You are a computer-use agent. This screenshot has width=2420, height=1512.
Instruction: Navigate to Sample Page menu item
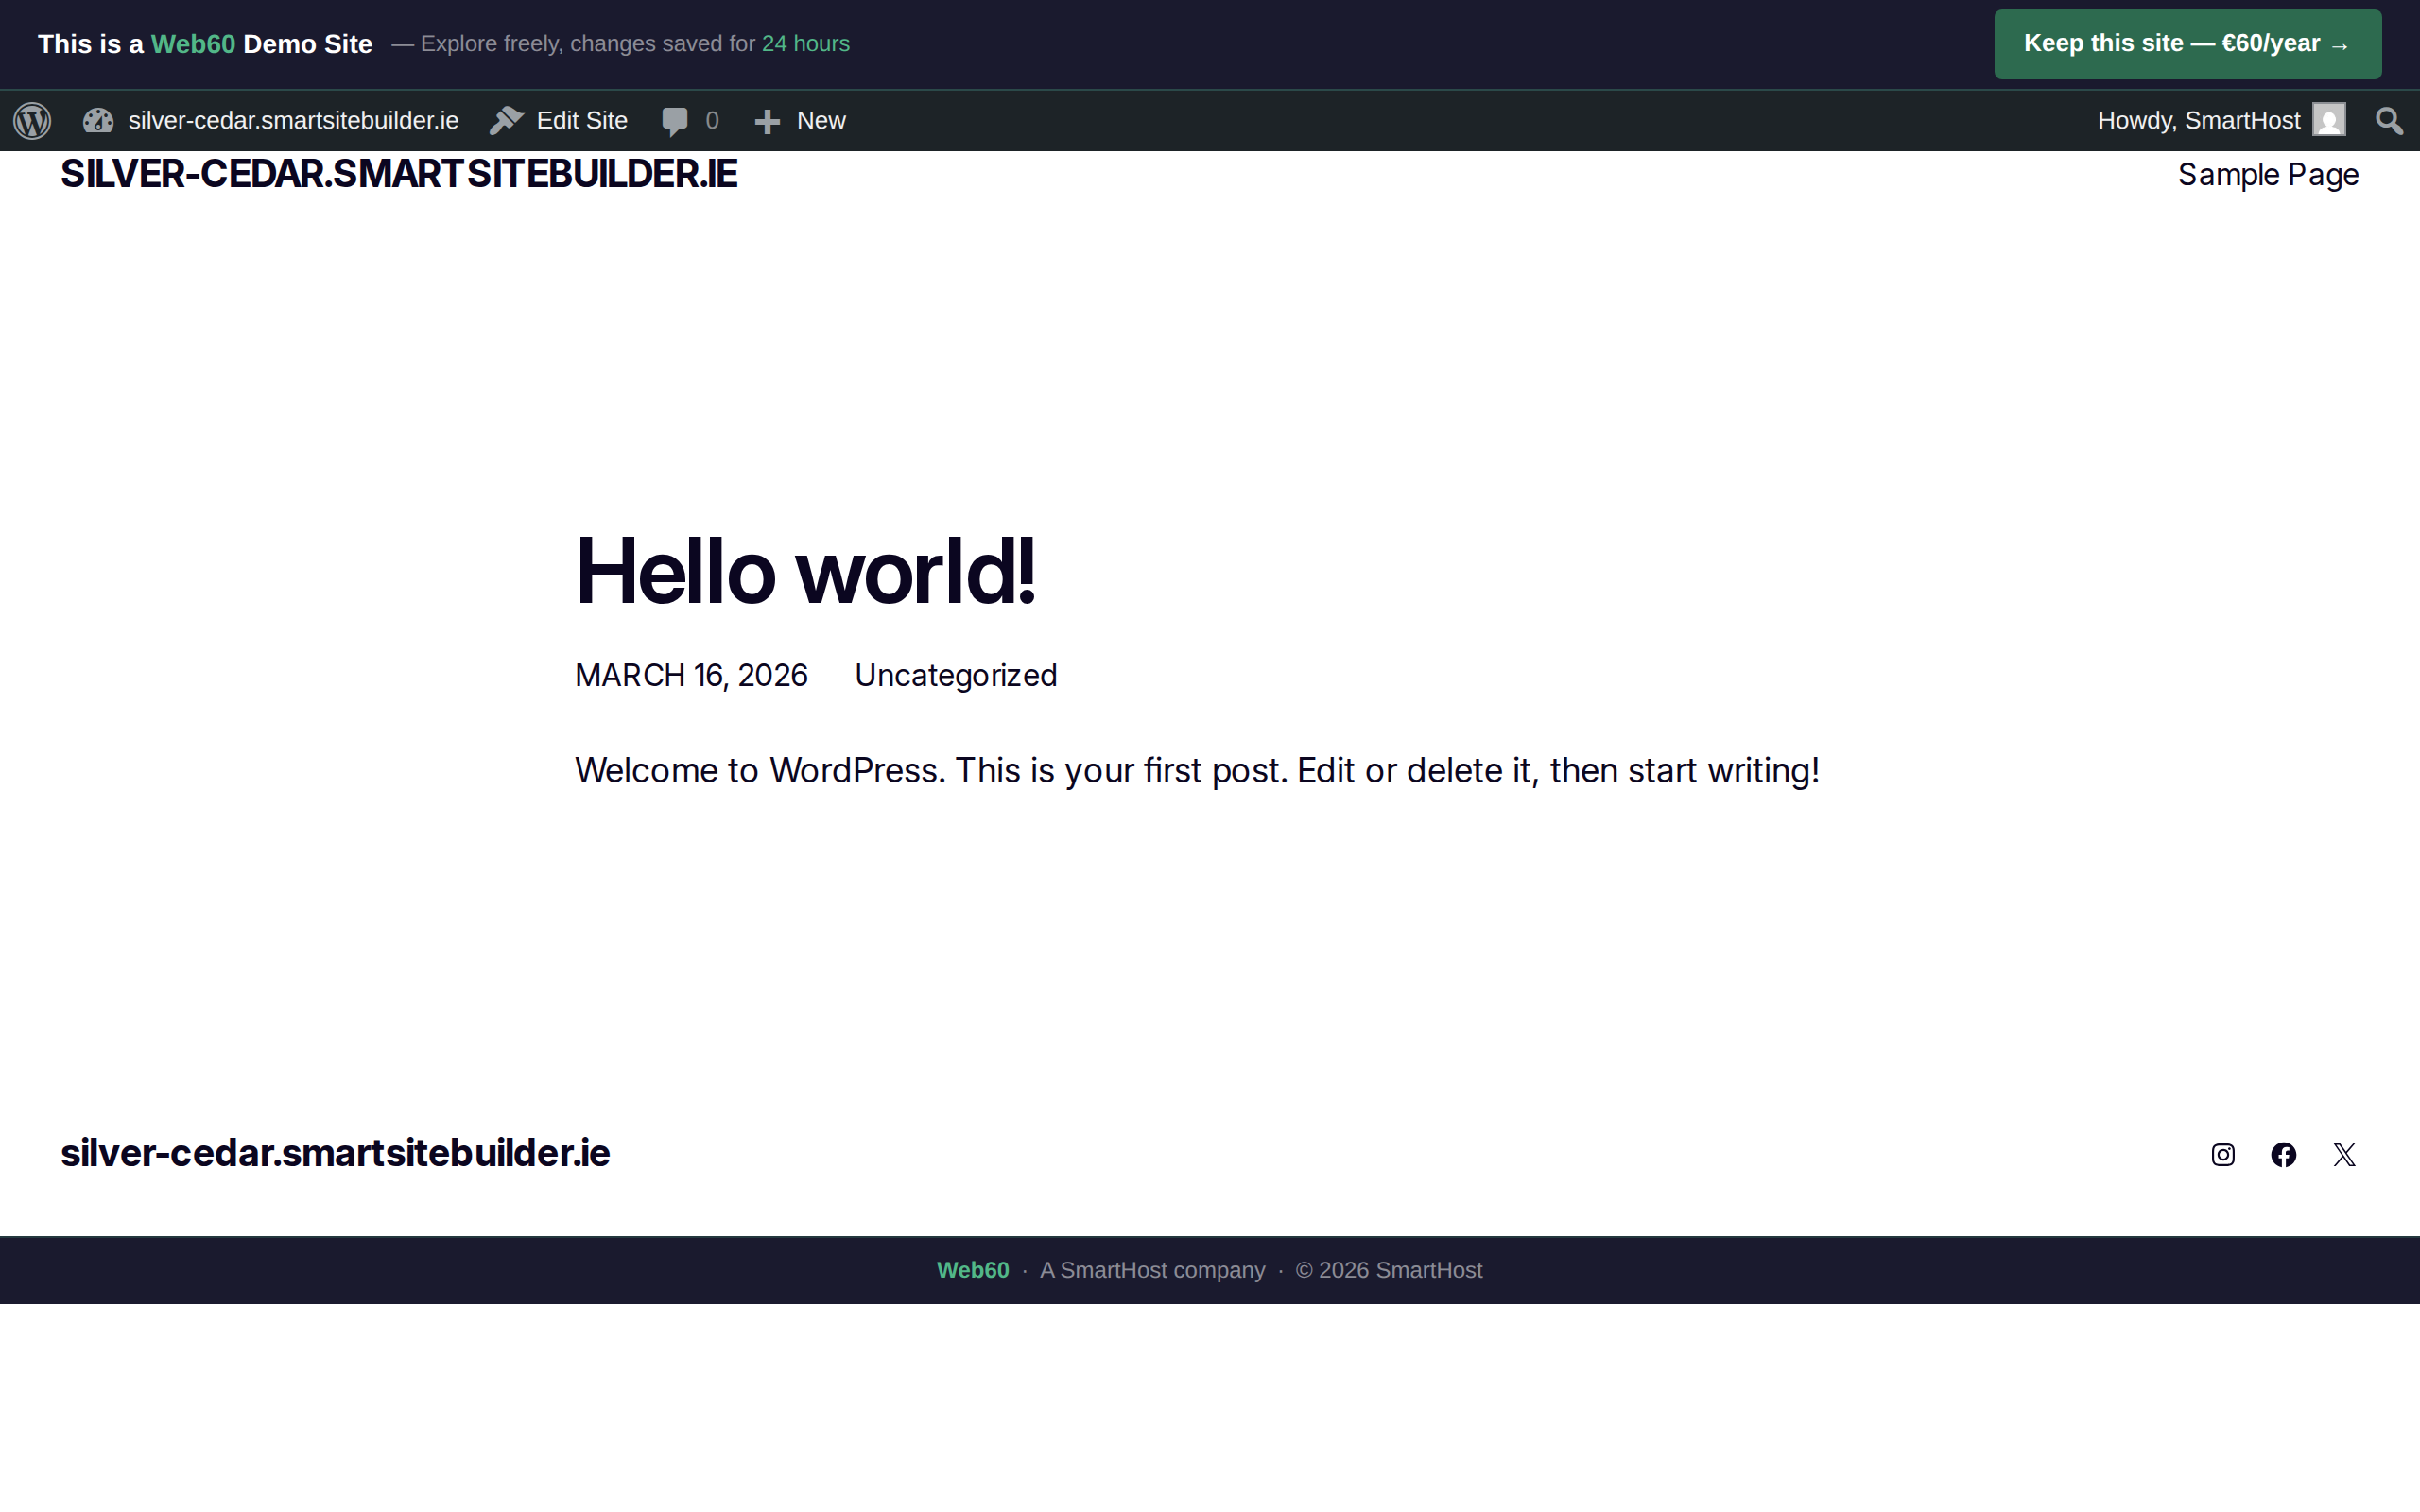[x=2268, y=175]
